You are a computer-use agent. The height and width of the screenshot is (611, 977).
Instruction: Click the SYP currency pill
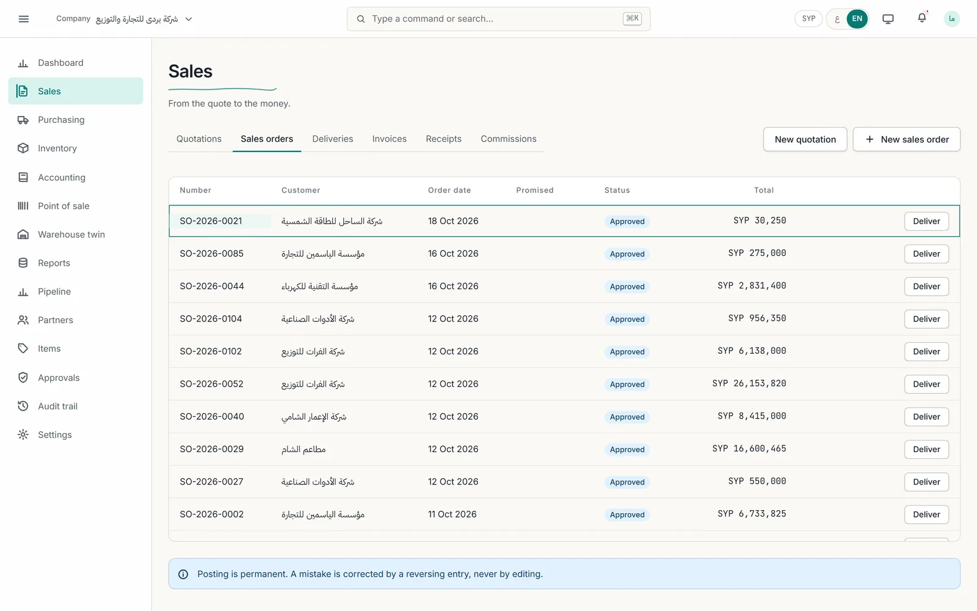pyautogui.click(x=808, y=19)
